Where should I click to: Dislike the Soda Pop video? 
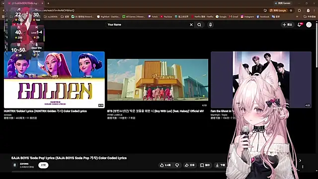177,165
